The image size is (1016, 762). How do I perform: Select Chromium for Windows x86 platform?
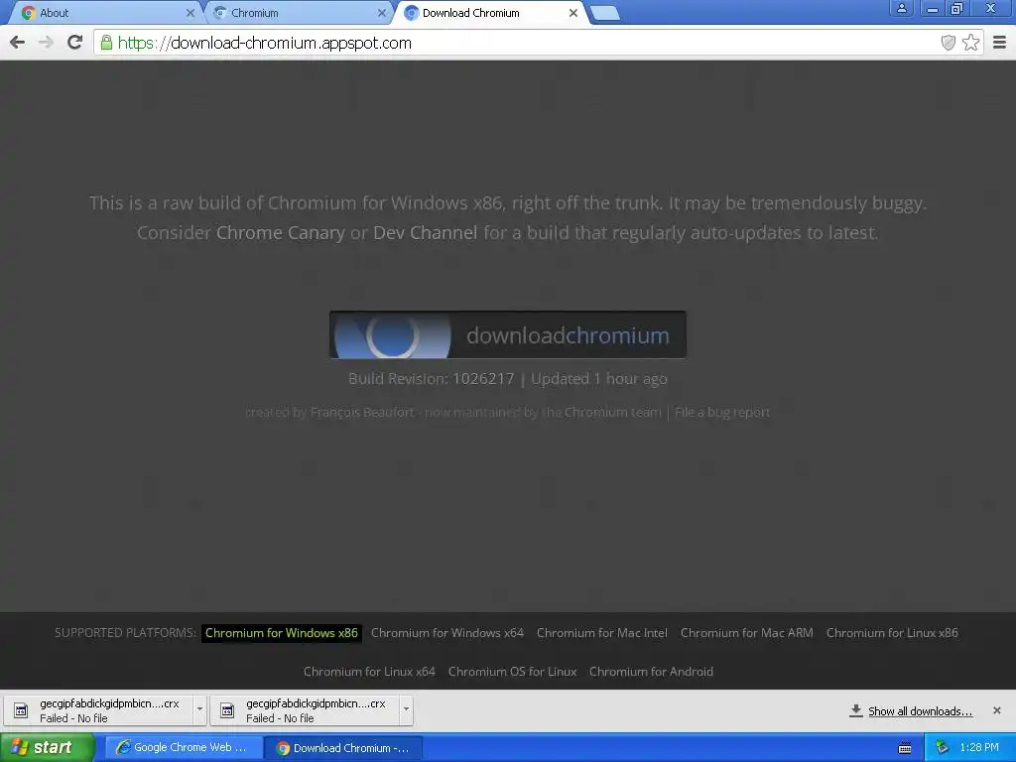(x=281, y=633)
